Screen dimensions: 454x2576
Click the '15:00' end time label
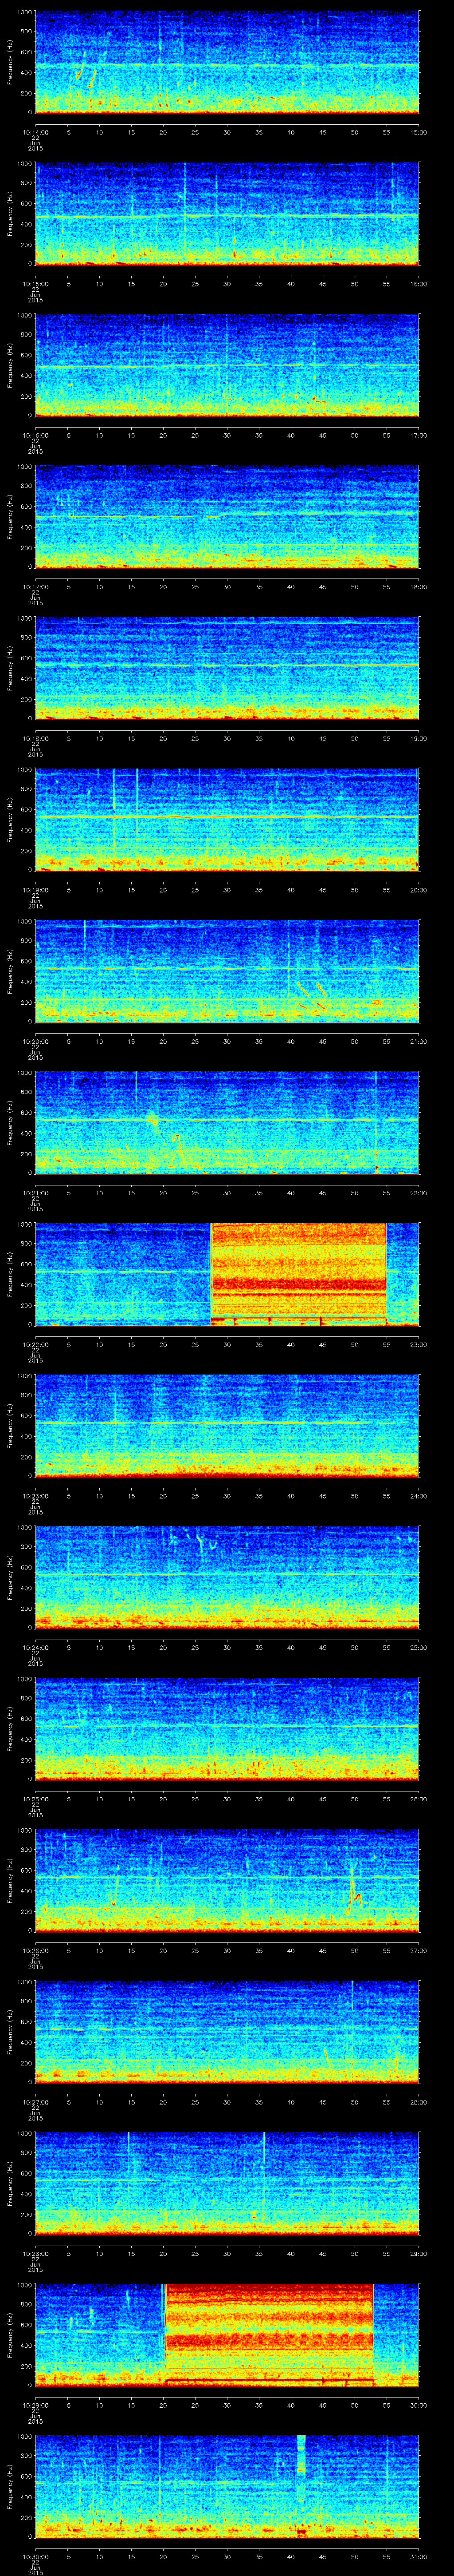coord(418,131)
